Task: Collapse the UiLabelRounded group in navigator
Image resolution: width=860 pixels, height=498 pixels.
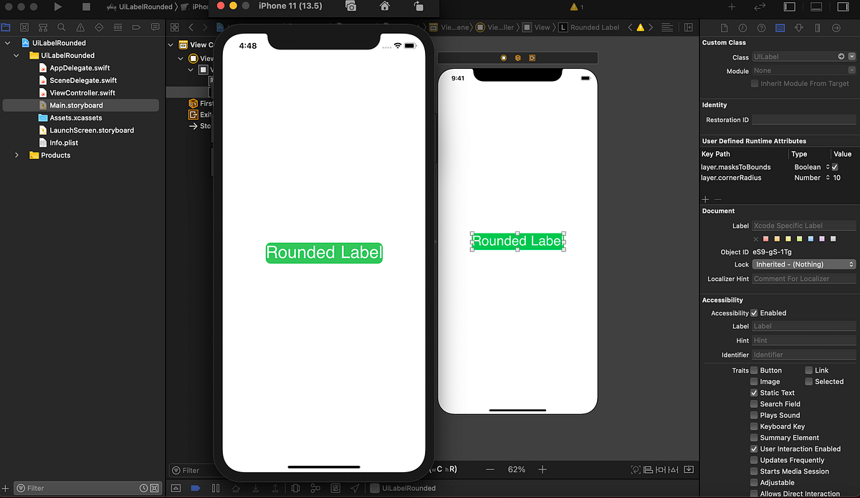Action: tap(16, 55)
